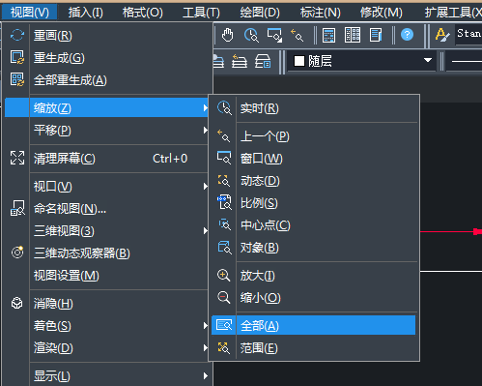Screen dimensions: 482x386
Task: Click the text style brush icon
Action: click(x=442, y=35)
